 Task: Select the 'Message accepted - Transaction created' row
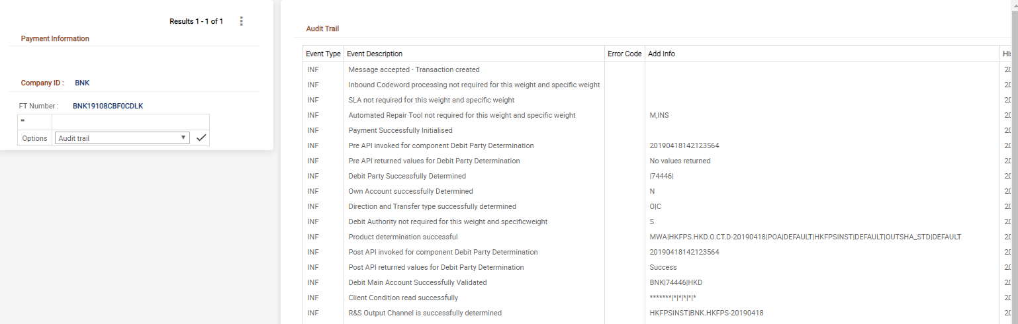tap(414, 69)
